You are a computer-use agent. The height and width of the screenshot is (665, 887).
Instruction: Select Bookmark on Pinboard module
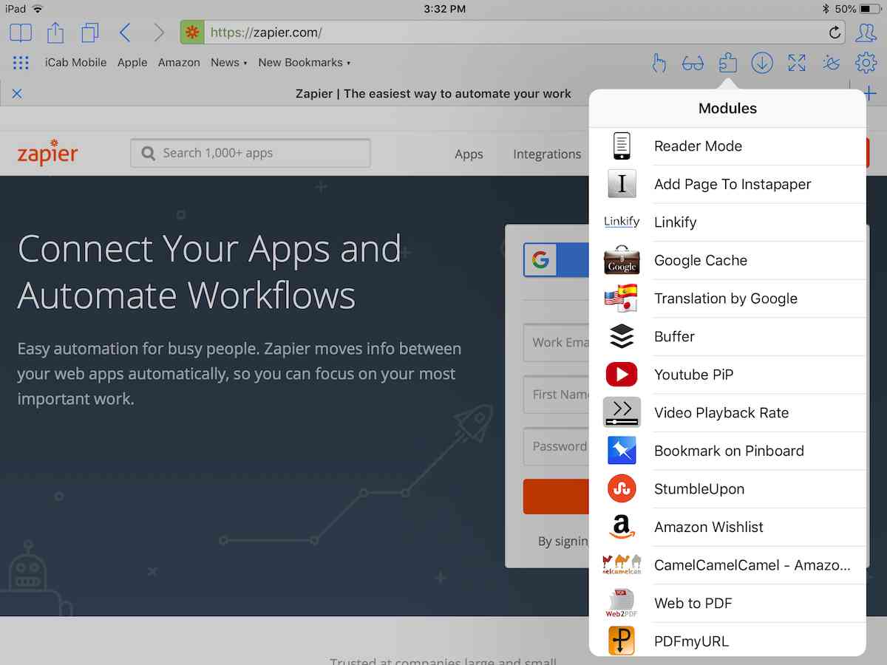coord(727,451)
